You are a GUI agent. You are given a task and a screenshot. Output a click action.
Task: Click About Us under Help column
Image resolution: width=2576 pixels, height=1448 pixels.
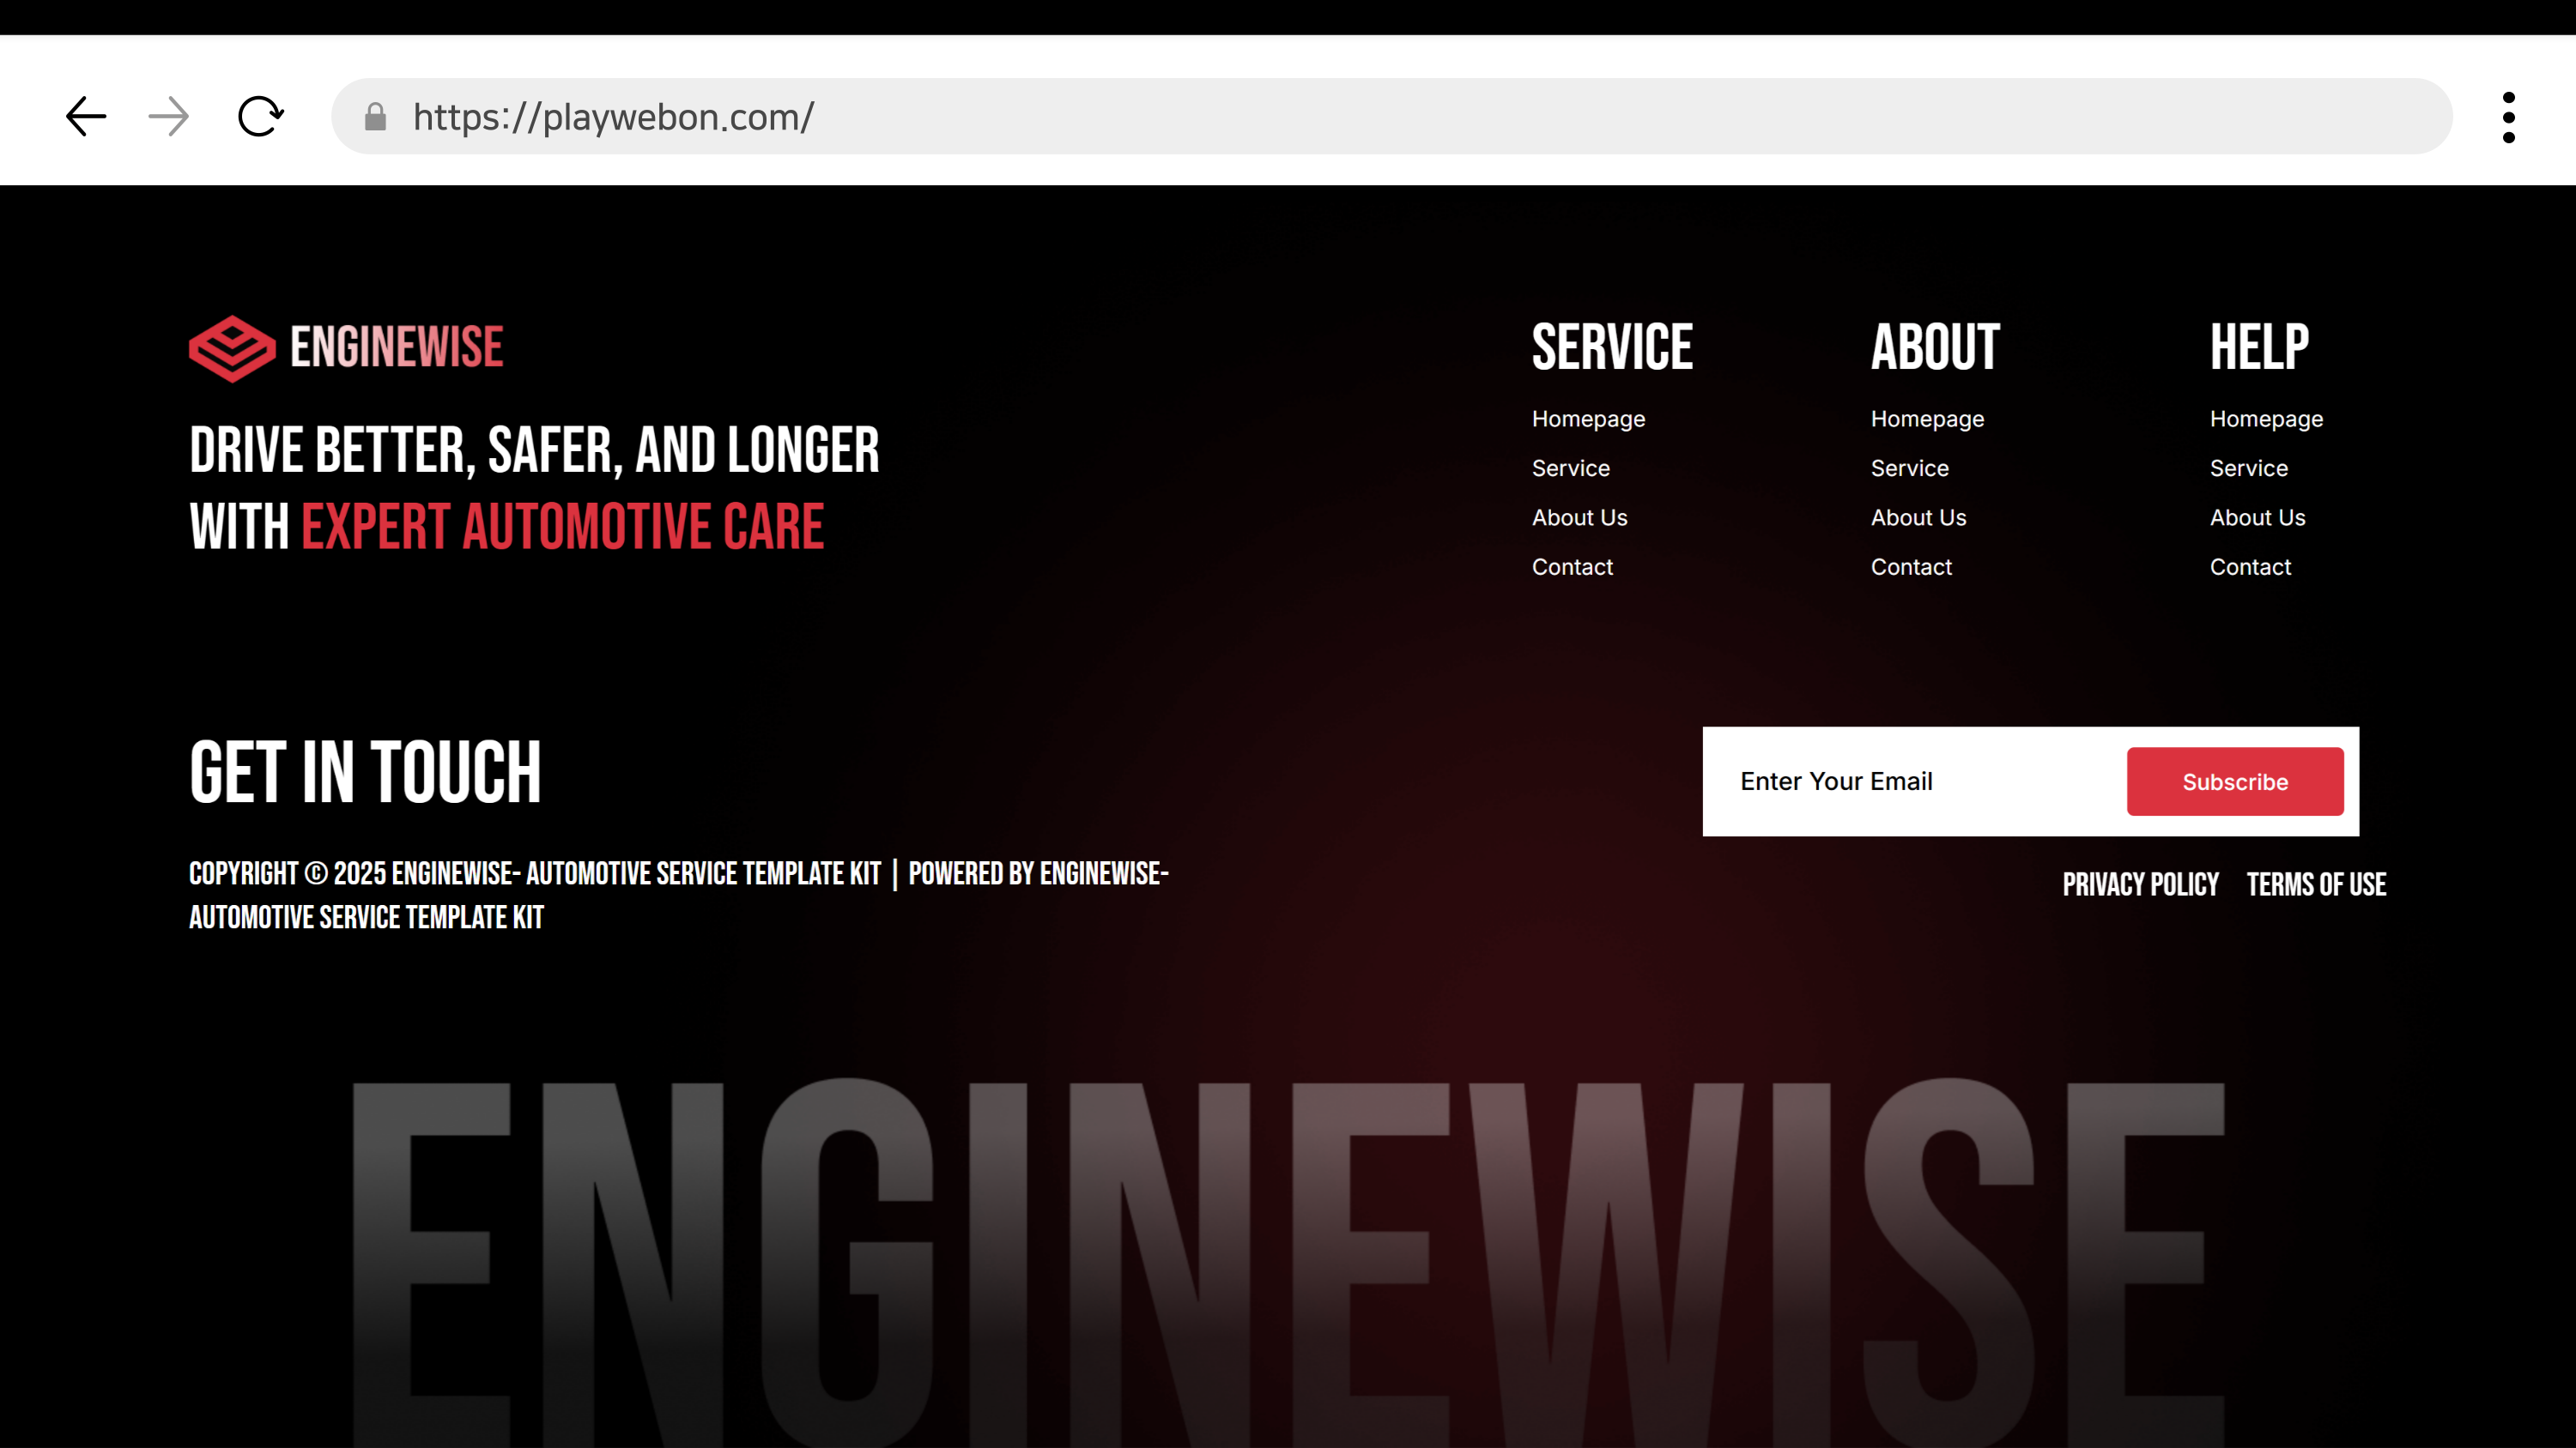pyautogui.click(x=2257, y=517)
